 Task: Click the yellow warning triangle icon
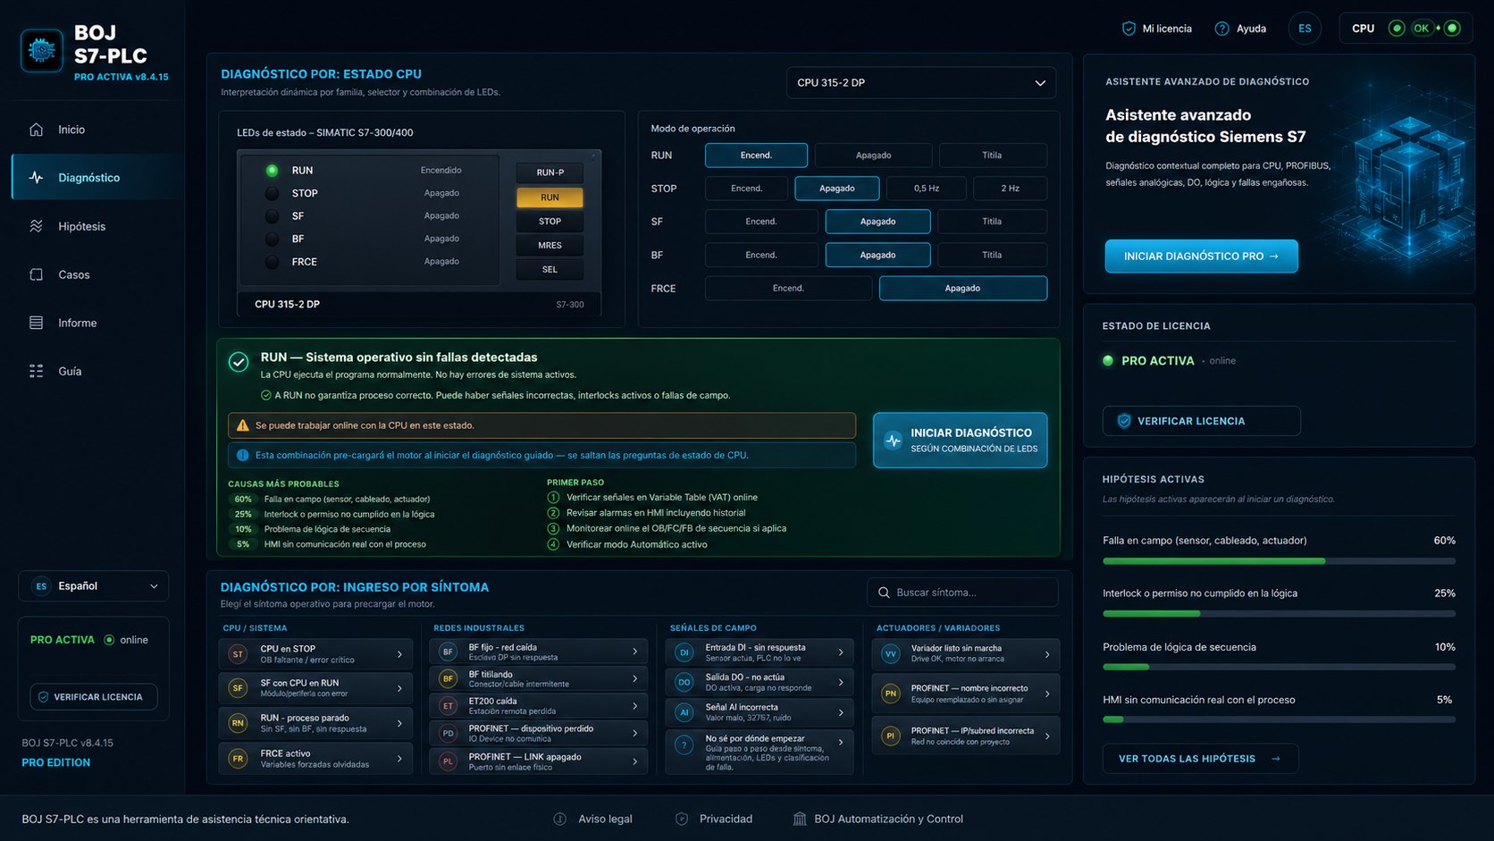click(242, 425)
